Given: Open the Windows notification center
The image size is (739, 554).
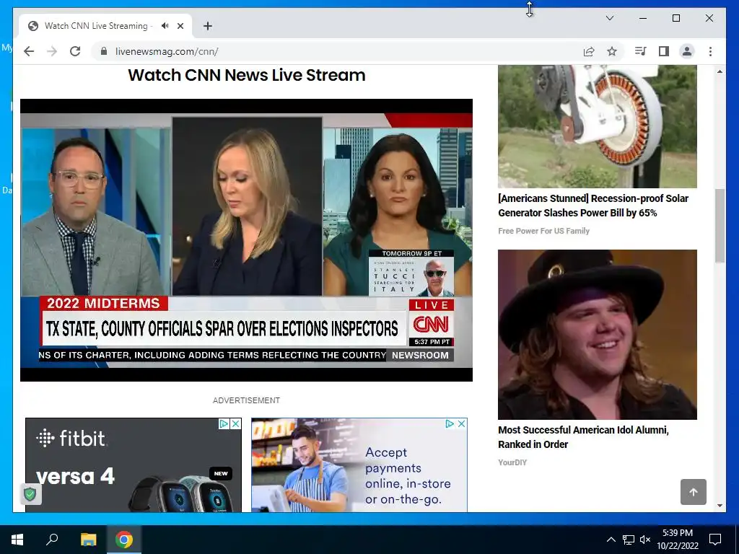Looking at the screenshot, I should 715,540.
